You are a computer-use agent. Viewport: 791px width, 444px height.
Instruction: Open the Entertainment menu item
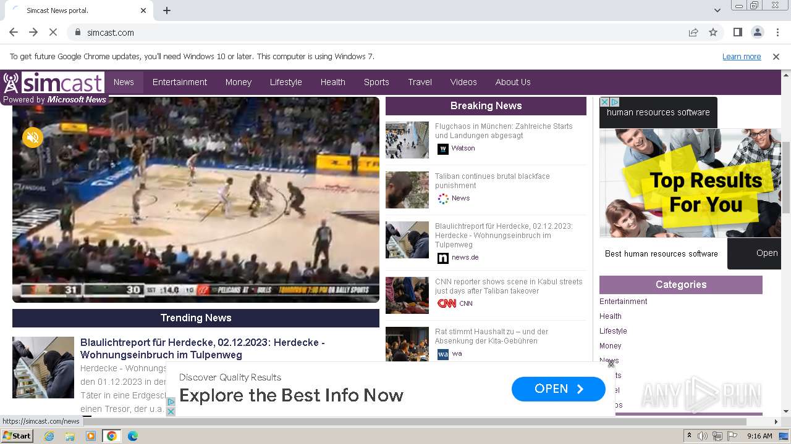(x=180, y=82)
